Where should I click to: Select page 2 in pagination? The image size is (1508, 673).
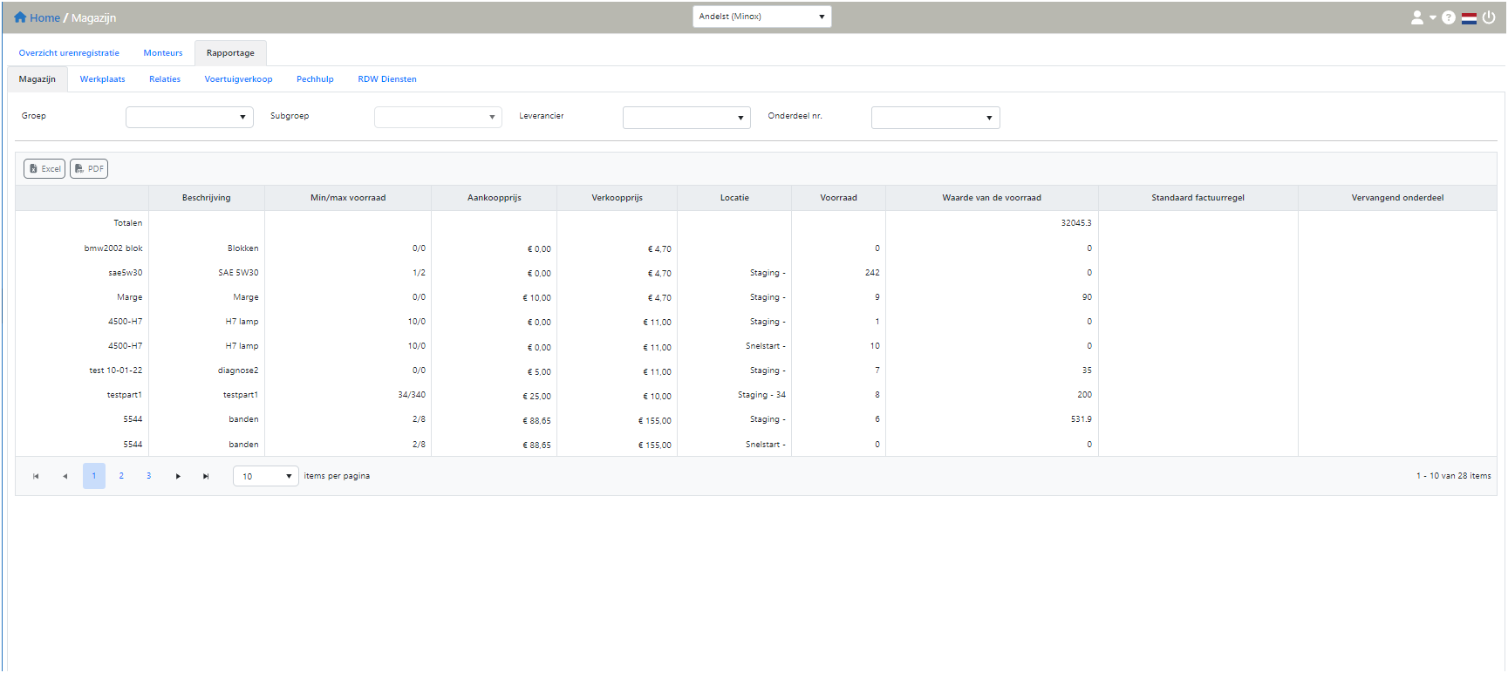[x=121, y=476]
